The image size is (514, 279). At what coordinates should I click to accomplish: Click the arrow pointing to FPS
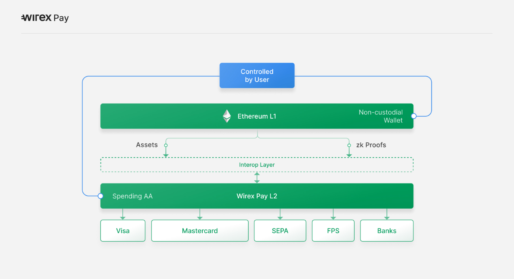[333, 214]
